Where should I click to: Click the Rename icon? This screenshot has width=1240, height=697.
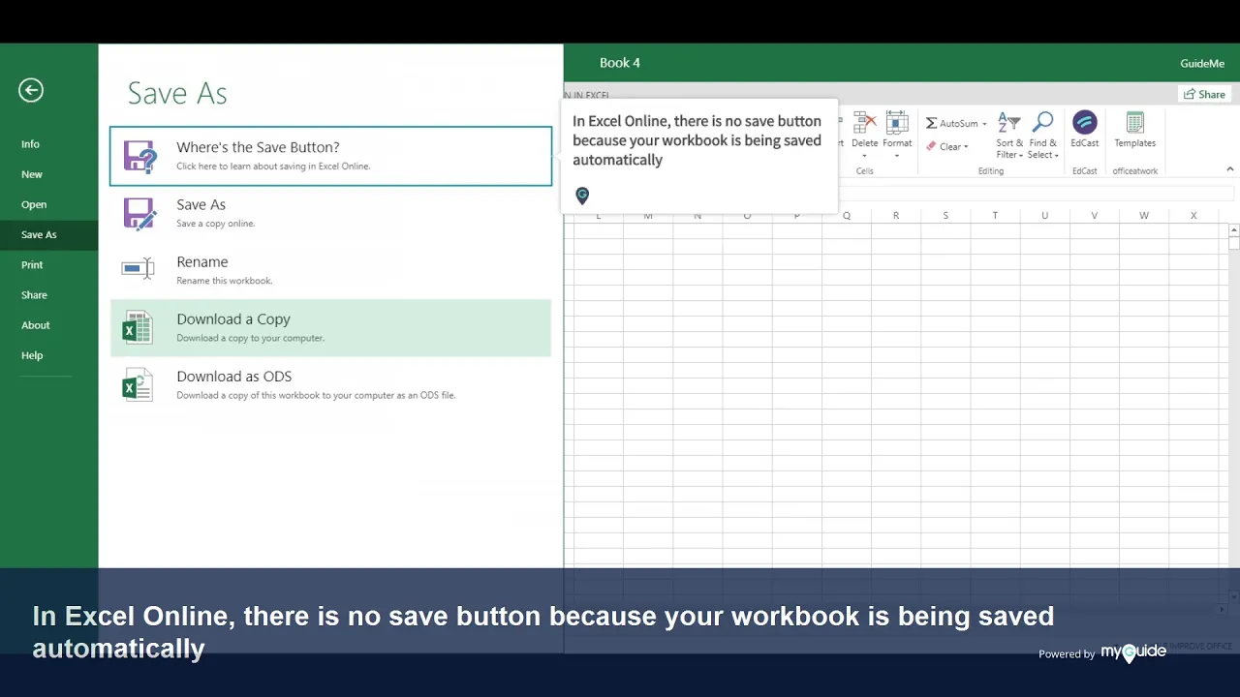138,268
